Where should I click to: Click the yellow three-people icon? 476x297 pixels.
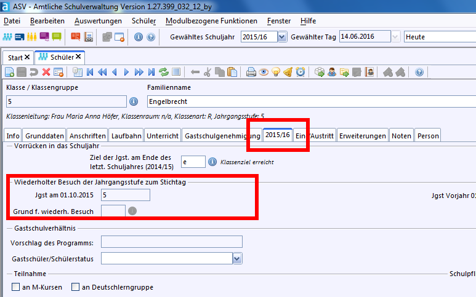coord(31,37)
